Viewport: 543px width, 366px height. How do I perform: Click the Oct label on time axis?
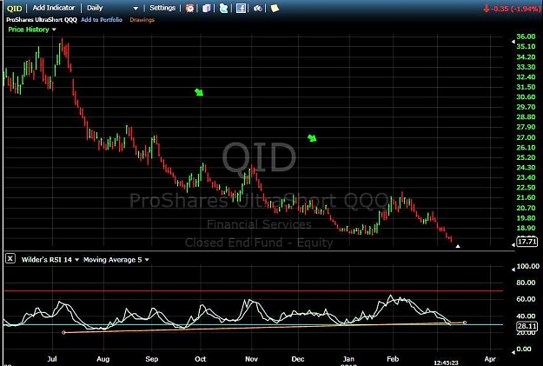point(200,359)
